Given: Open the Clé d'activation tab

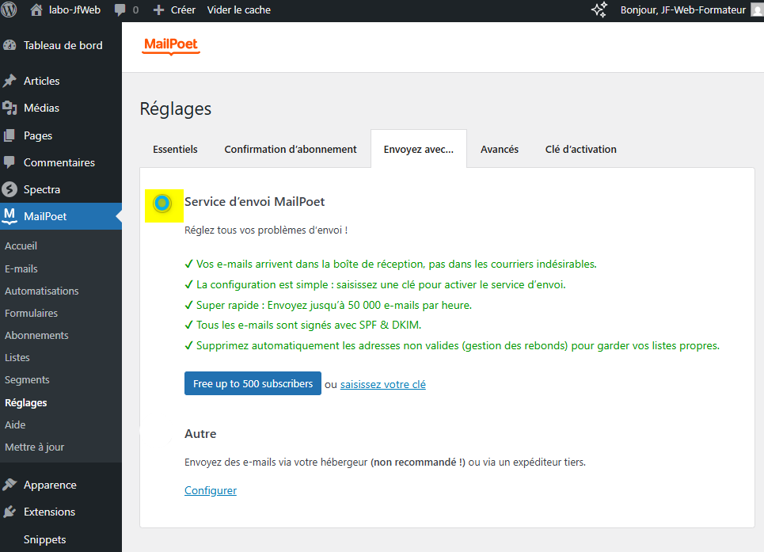Looking at the screenshot, I should [x=581, y=149].
